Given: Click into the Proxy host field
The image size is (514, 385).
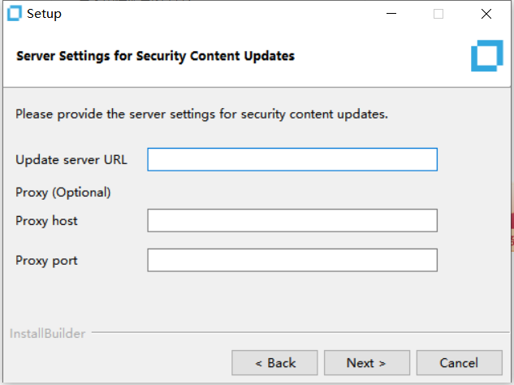Looking at the screenshot, I should pos(292,220).
